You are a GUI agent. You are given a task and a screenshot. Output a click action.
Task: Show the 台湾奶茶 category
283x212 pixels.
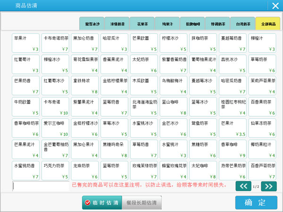point(242,24)
